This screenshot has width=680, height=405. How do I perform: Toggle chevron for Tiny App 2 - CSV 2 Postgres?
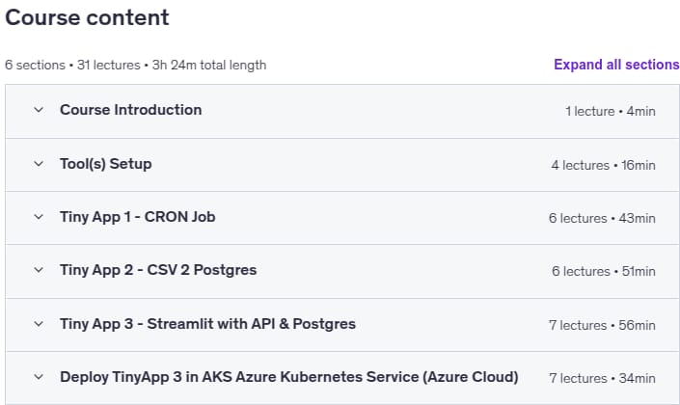[39, 270]
